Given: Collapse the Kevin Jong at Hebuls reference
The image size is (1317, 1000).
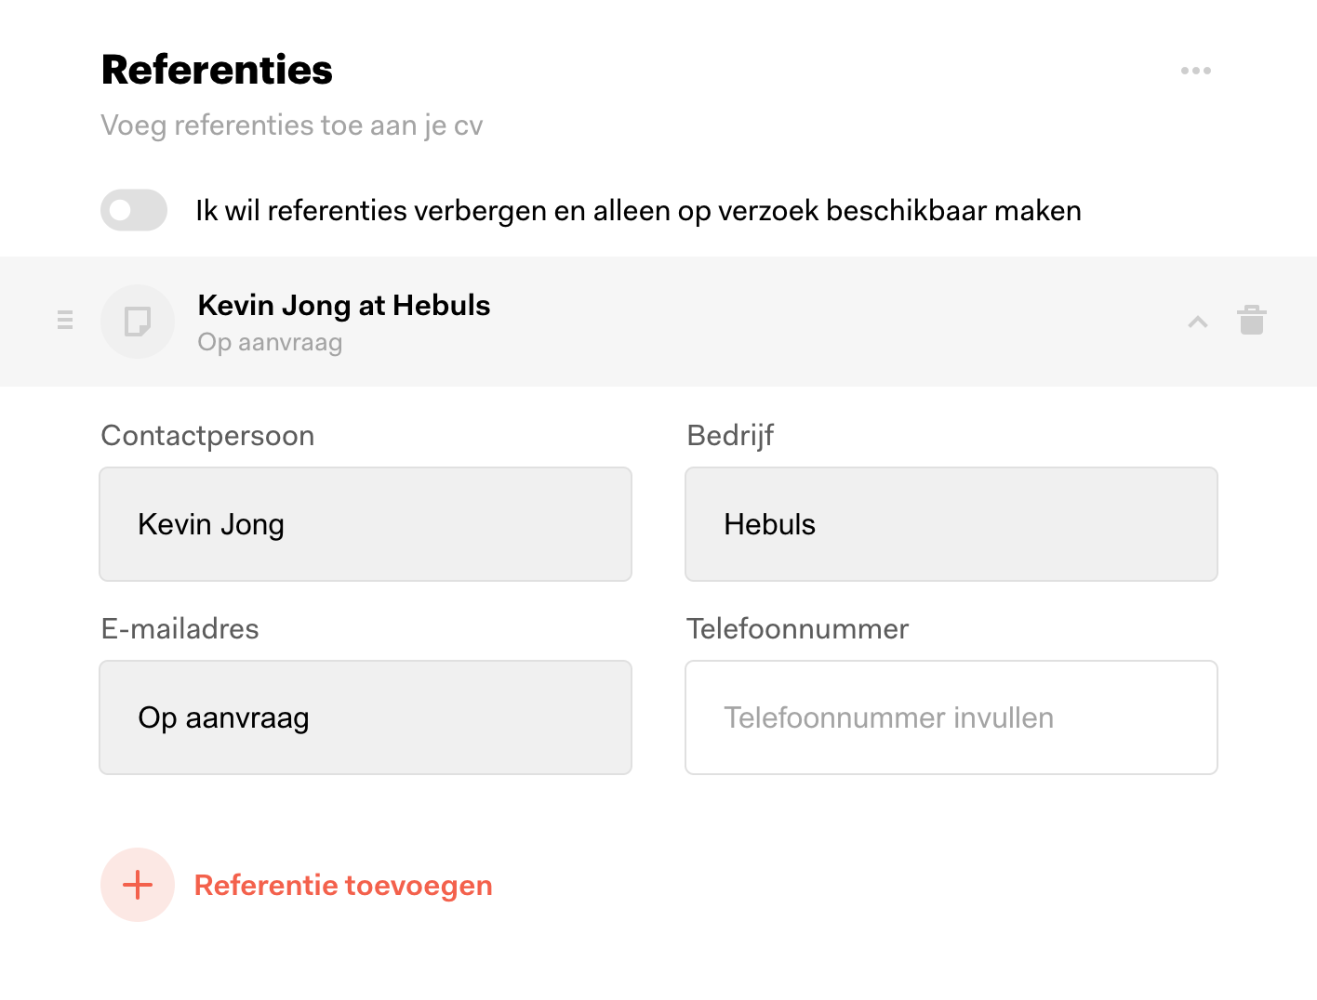Looking at the screenshot, I should (x=1198, y=322).
